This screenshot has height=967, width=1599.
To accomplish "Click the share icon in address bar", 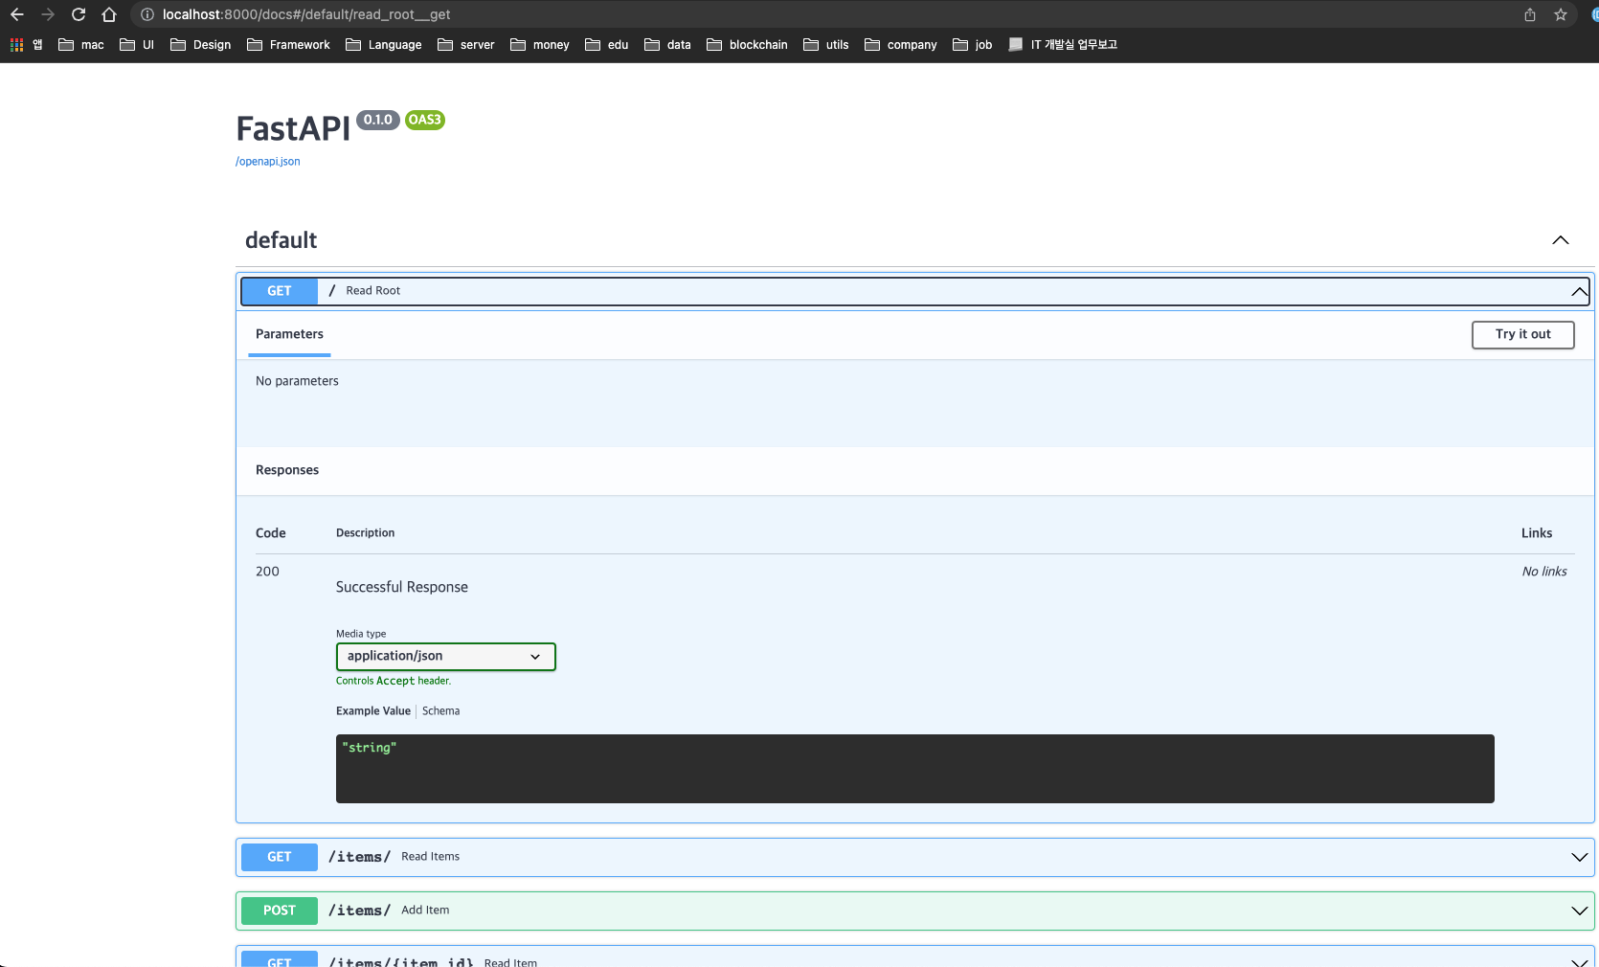I will (1530, 14).
